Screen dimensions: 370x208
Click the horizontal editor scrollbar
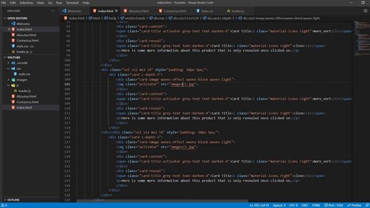[162, 201]
